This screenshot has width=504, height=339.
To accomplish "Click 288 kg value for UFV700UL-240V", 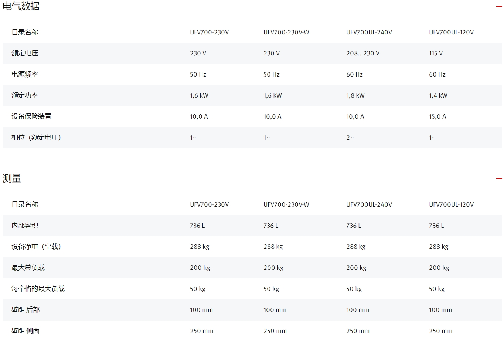I will [356, 247].
